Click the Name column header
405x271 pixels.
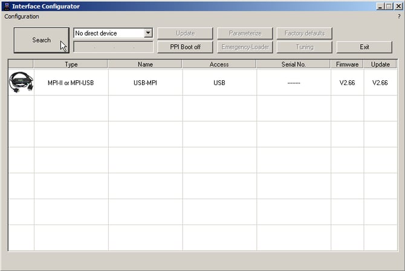[x=145, y=64]
